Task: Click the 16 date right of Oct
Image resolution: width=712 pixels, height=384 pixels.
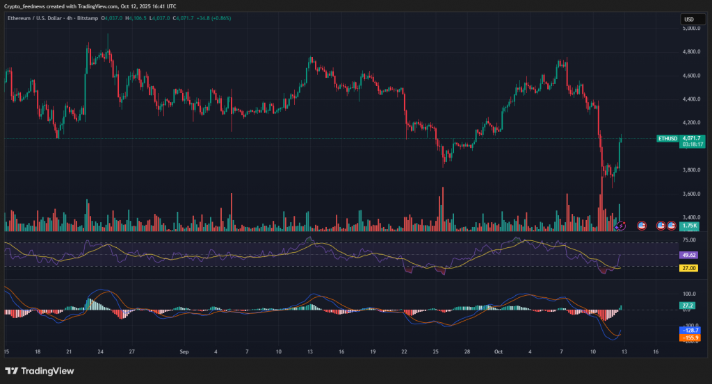Action: [656, 351]
